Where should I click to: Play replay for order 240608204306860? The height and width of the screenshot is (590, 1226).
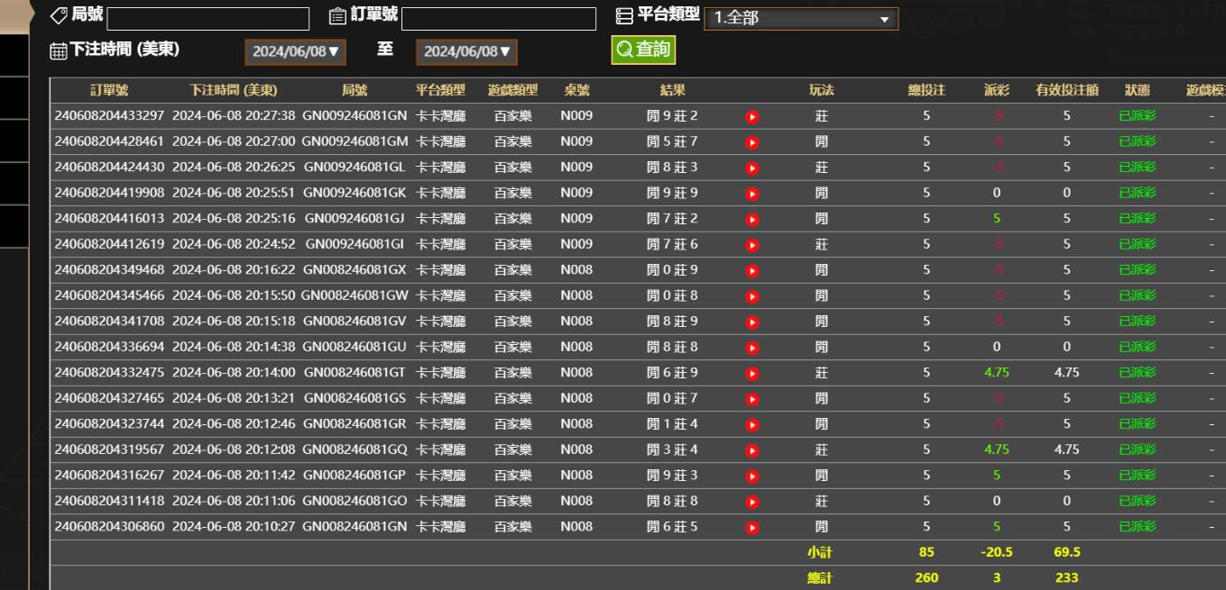point(751,527)
